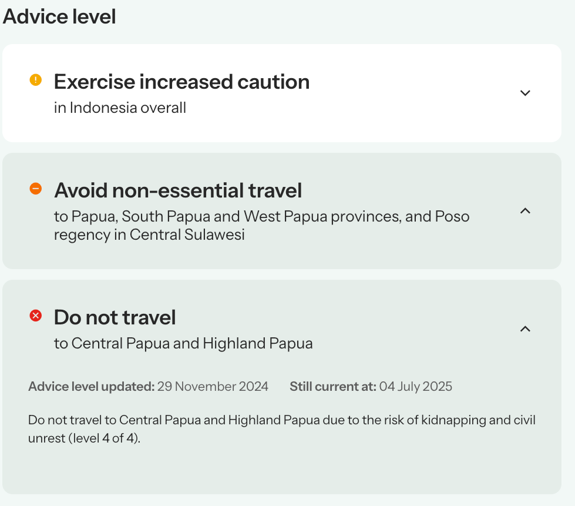Screen dimensions: 575x506
Task: Expand the Exercise increased caution section
Action: pos(525,93)
